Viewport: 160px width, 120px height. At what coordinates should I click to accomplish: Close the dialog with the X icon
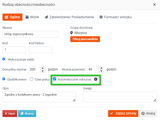point(154,4)
